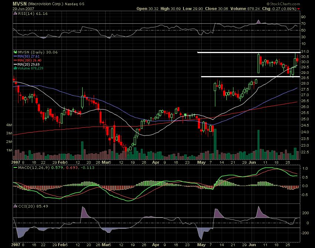Click the MVSN ticker symbol in the title
Image resolution: width=315 pixels, height=248 pixels.
point(20,4)
